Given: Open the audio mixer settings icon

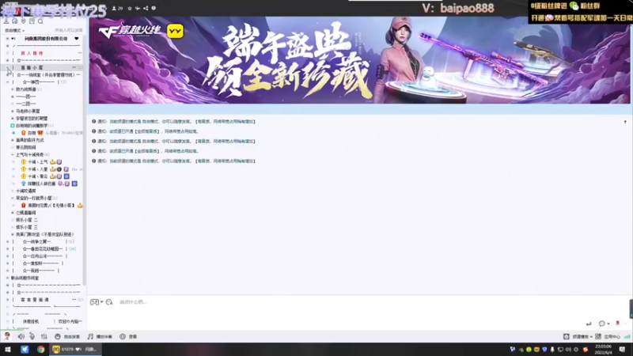Looking at the screenshot, I should [44, 336].
